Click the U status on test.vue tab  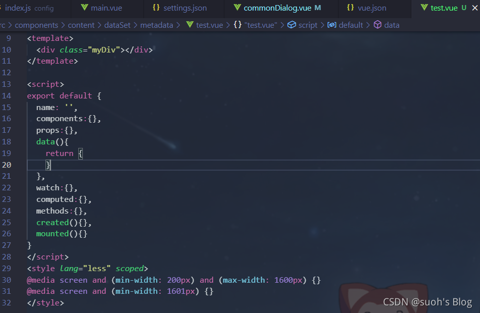464,8
